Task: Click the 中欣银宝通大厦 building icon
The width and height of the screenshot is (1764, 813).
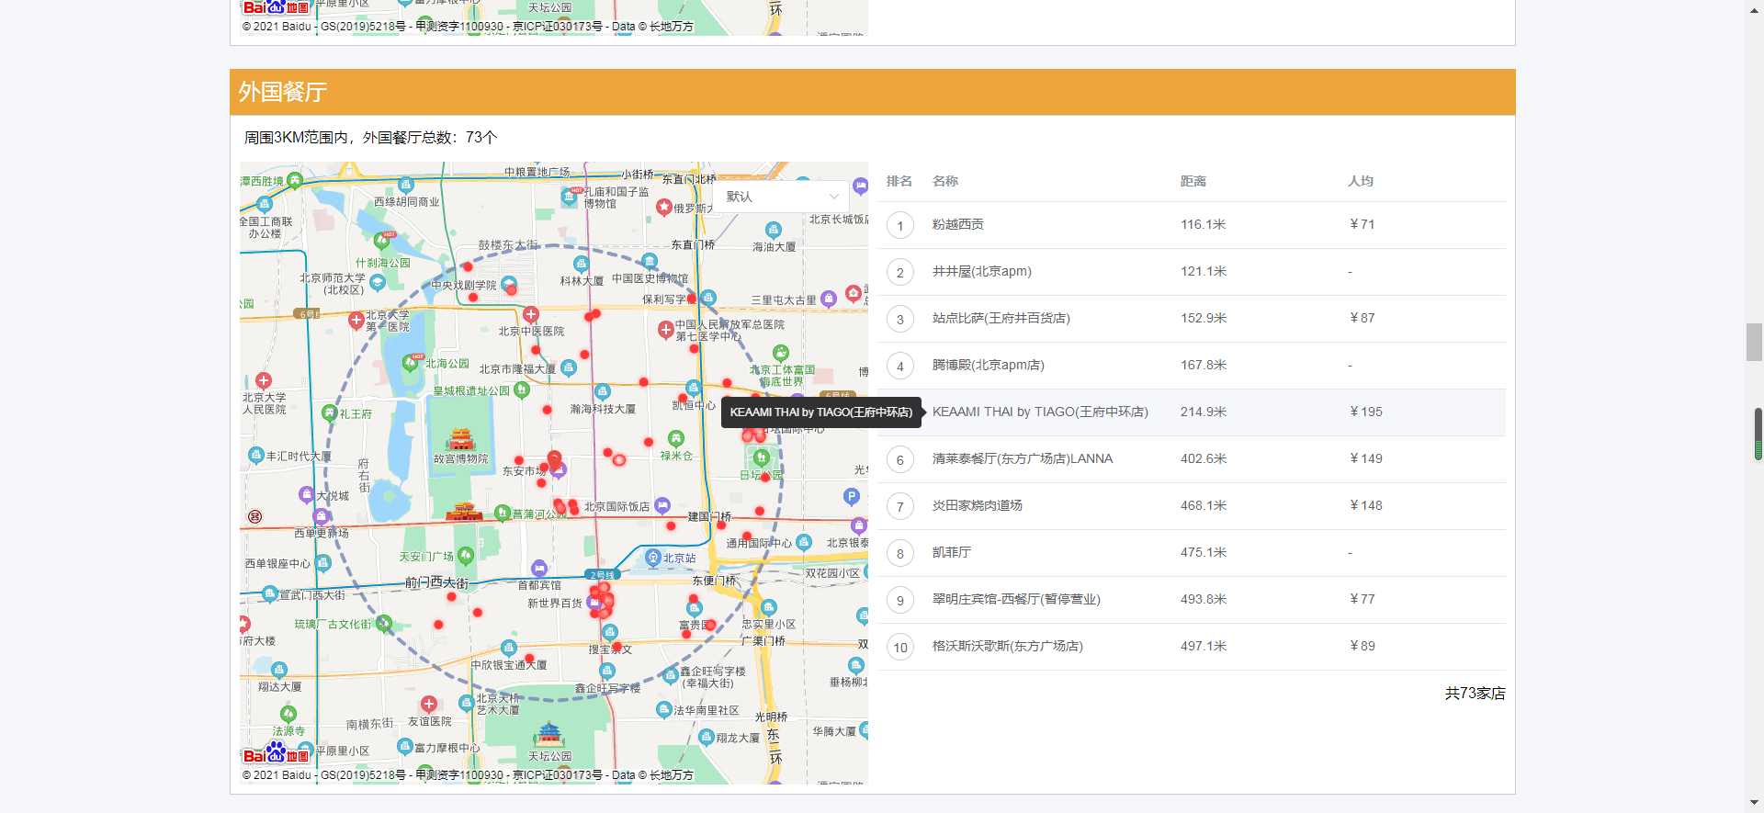Action: [x=509, y=649]
